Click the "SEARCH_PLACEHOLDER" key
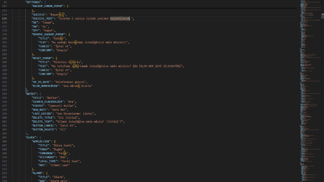The width and height of the screenshot is (324, 182). point(48,102)
